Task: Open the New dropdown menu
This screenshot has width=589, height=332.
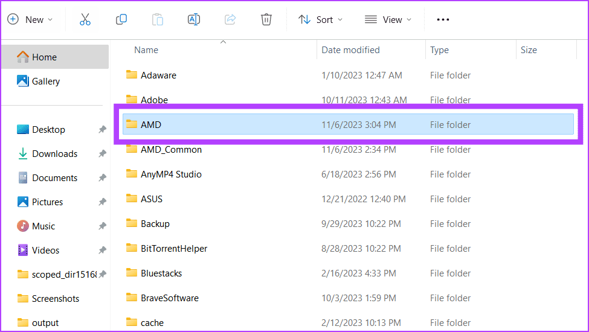Action: pyautogui.click(x=30, y=20)
